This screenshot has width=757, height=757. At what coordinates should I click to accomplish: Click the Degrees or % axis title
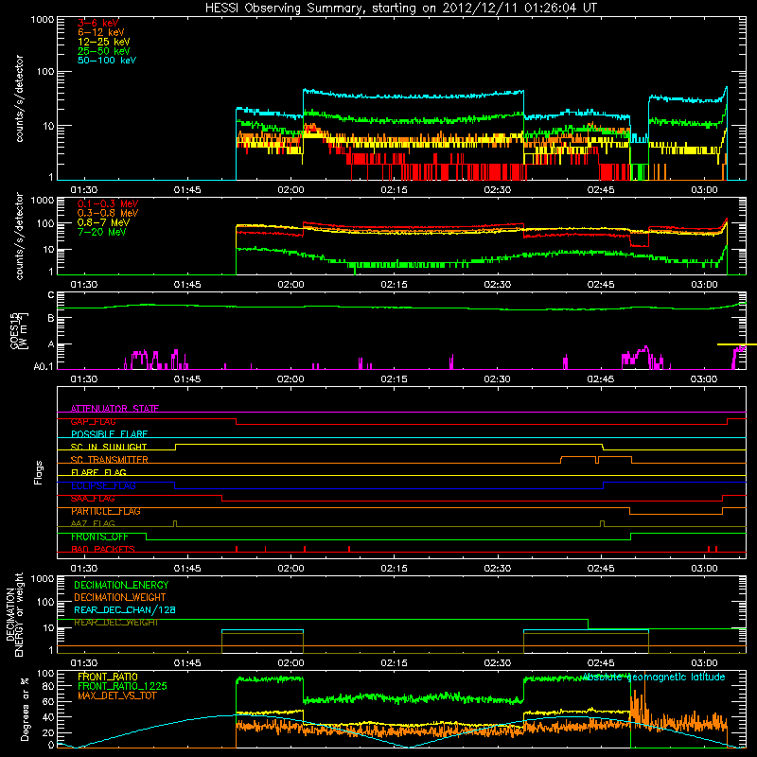point(25,709)
